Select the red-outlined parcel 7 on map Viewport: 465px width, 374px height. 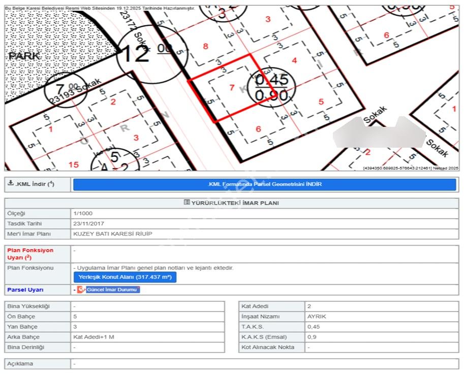coord(232,88)
